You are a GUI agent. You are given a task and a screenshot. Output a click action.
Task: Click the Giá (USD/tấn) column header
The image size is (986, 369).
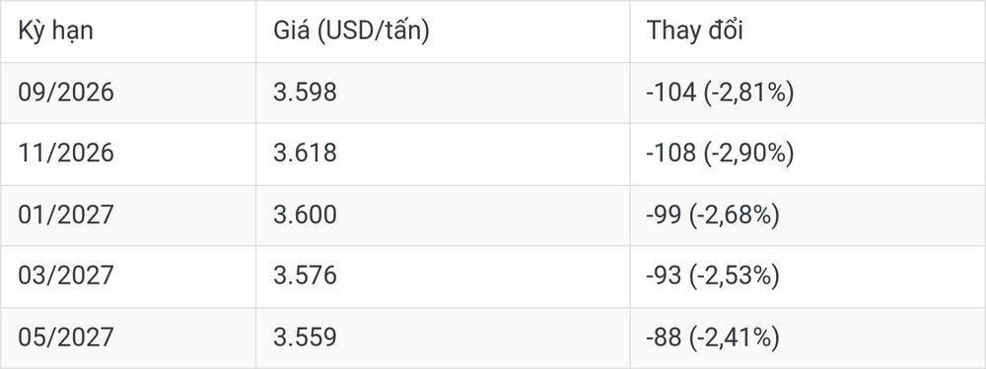click(351, 31)
